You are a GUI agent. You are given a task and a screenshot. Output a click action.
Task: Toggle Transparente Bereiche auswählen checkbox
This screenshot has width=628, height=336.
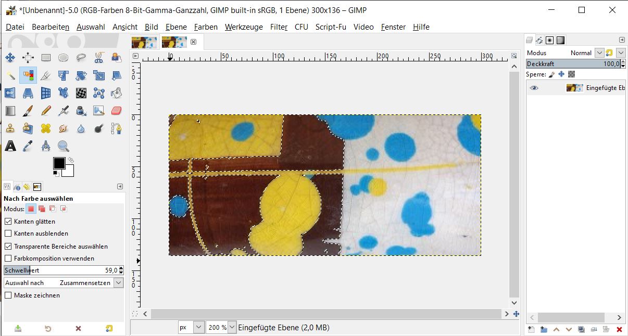tap(8, 246)
